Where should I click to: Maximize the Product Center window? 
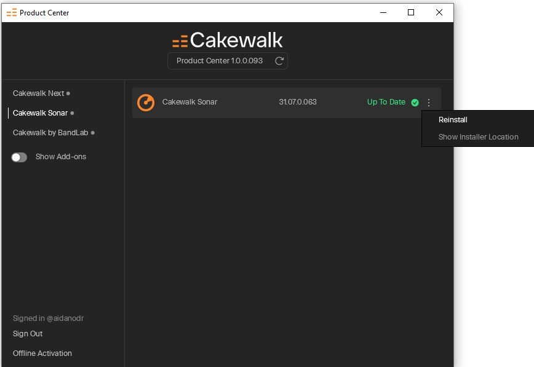[x=411, y=12]
